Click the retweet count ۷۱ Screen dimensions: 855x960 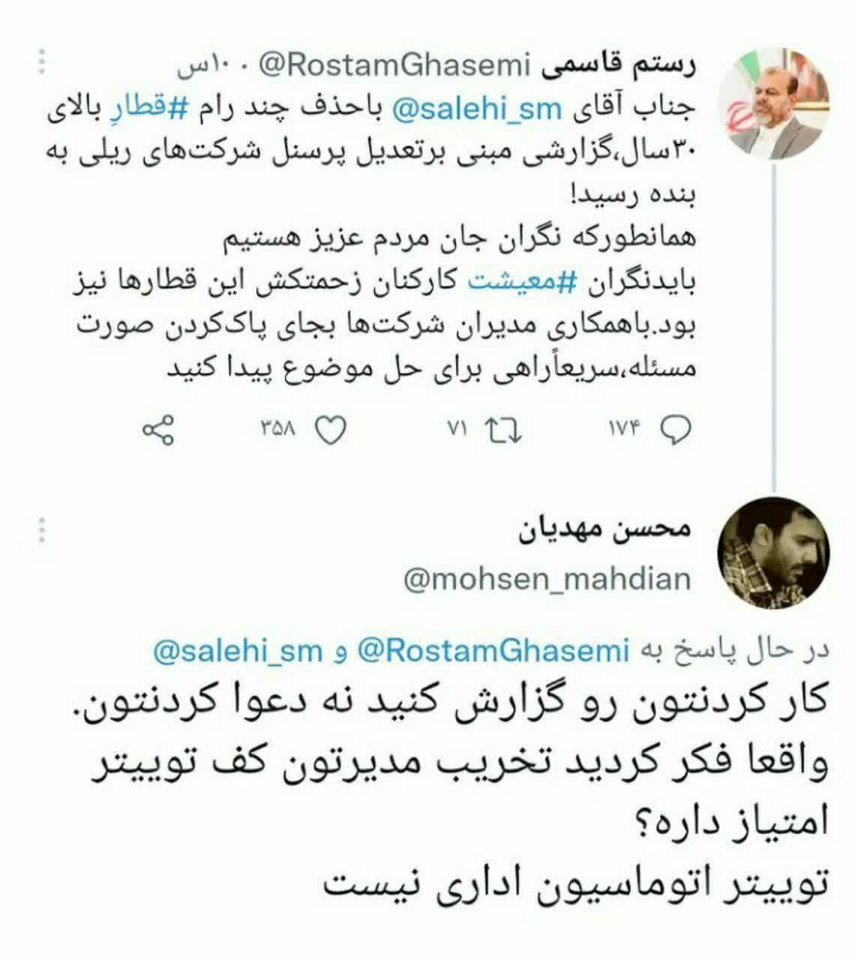click(x=457, y=430)
